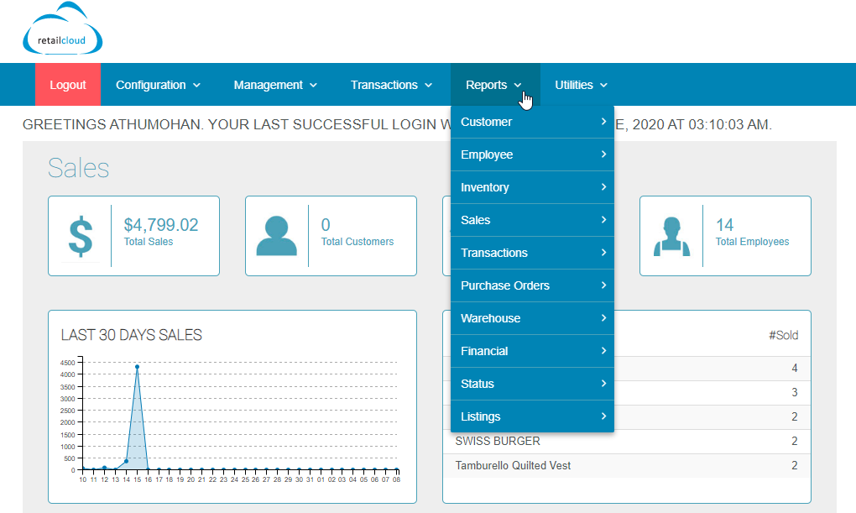
Task: Expand the Inventory reports submenu
Action: [x=532, y=187]
